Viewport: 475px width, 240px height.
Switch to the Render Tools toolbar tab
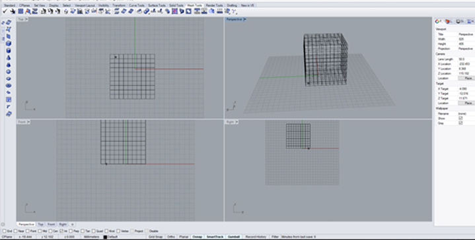(x=215, y=5)
